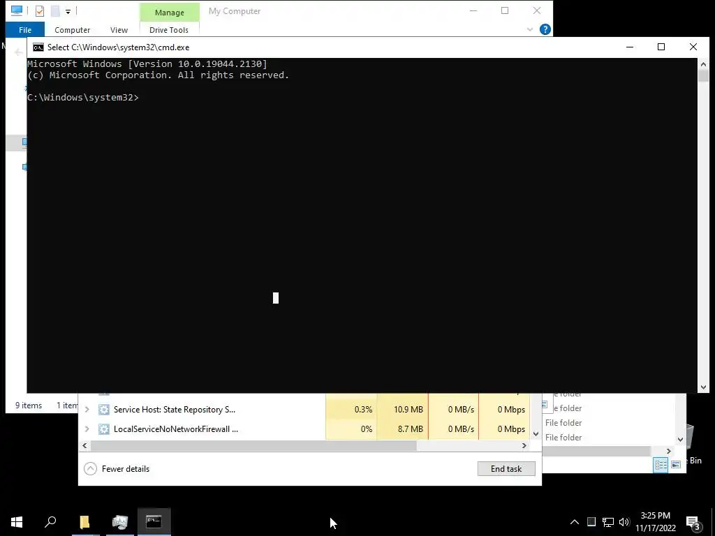Open the notification center icon
The image size is (715, 536).
click(693, 523)
